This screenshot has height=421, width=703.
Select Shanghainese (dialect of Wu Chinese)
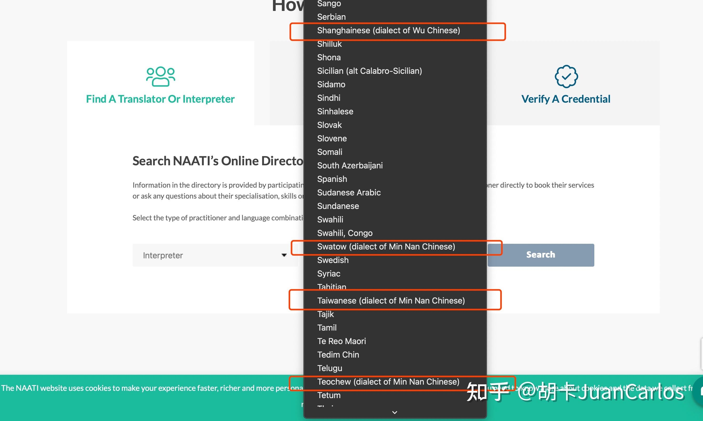tap(388, 30)
